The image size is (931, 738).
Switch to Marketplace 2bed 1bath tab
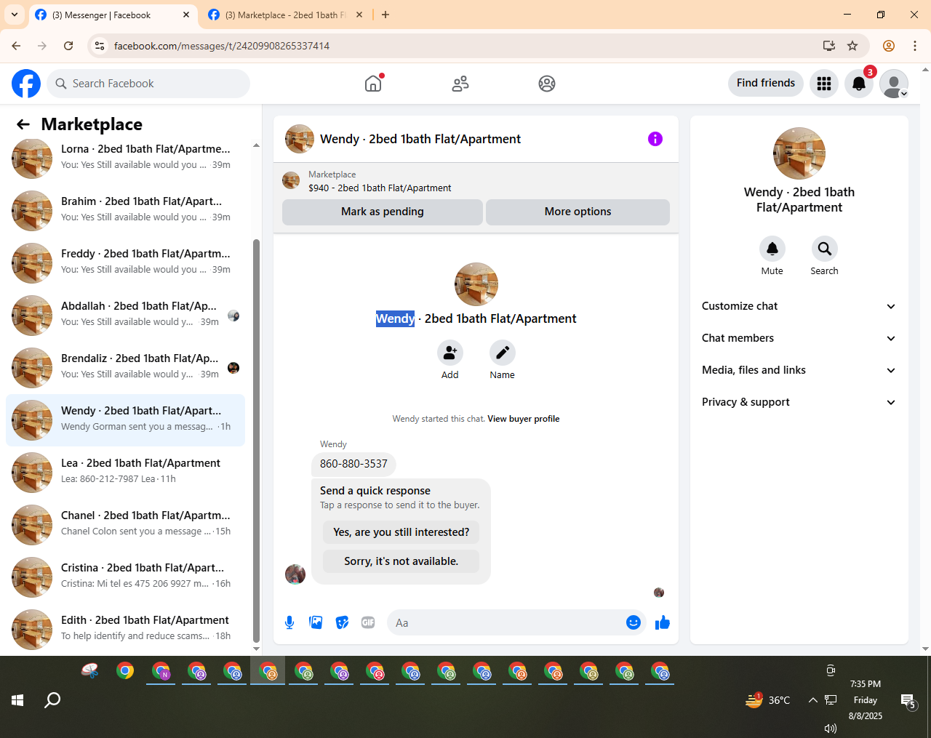pyautogui.click(x=285, y=15)
